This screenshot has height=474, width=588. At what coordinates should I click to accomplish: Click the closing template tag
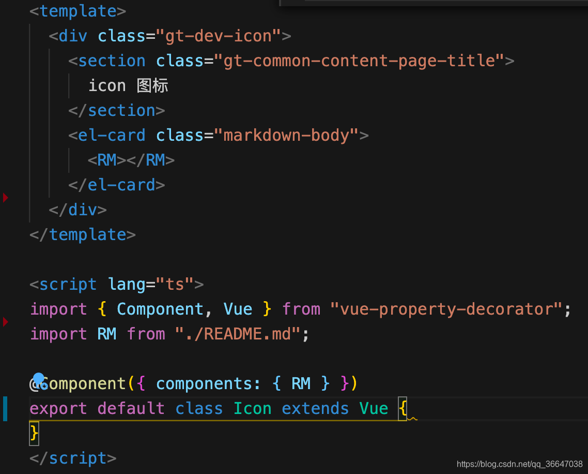[83, 235]
